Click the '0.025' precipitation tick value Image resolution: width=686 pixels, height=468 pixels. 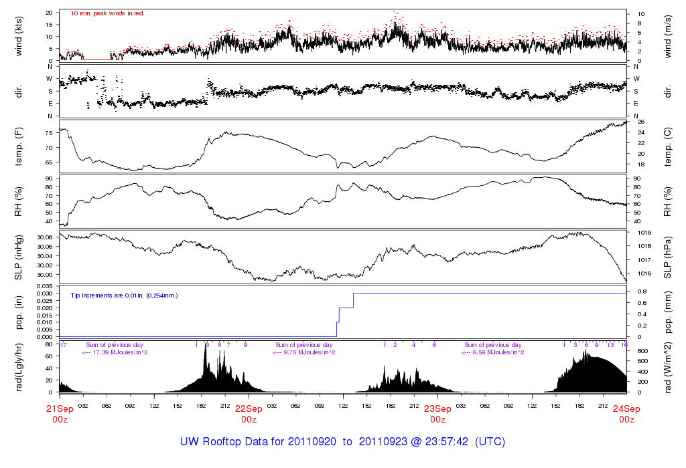(x=44, y=301)
